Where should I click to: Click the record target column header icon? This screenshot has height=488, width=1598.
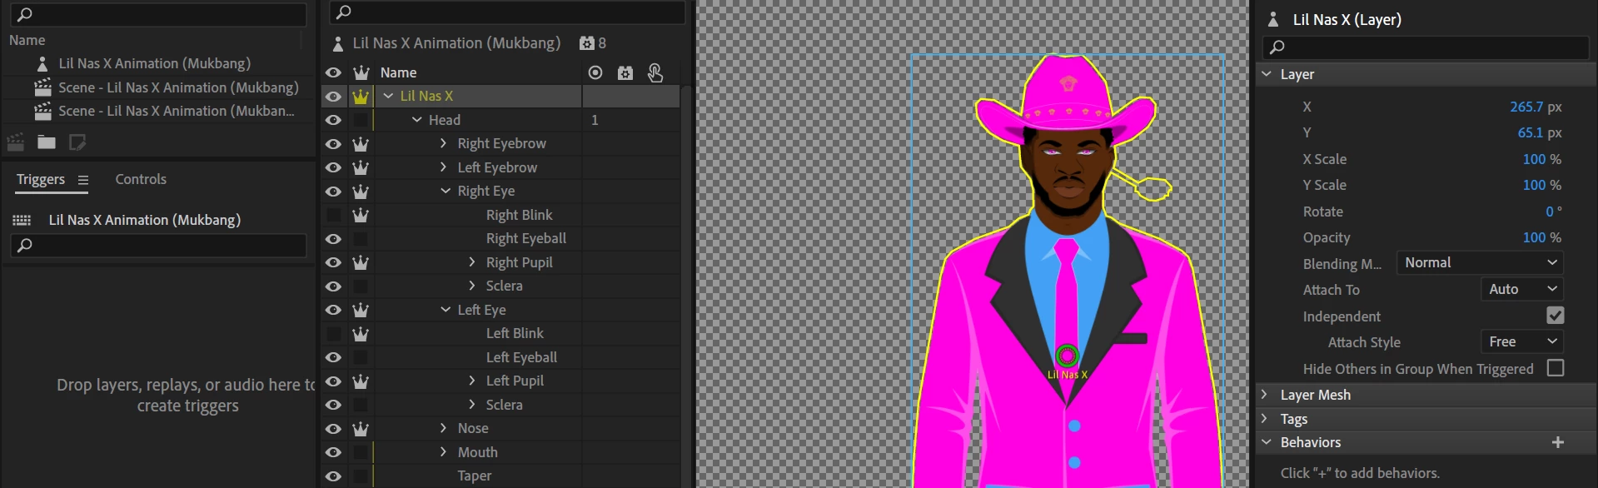point(595,73)
